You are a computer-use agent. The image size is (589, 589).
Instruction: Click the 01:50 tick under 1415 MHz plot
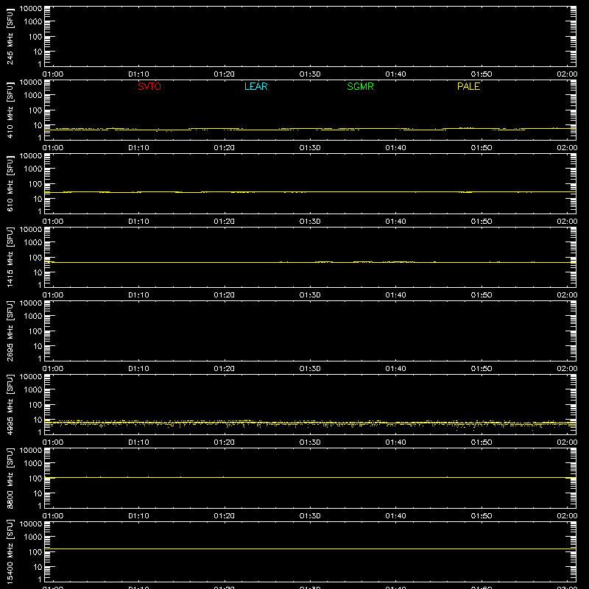coord(482,295)
